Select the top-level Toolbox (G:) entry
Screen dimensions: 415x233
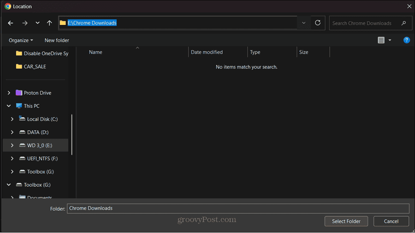tap(37, 185)
